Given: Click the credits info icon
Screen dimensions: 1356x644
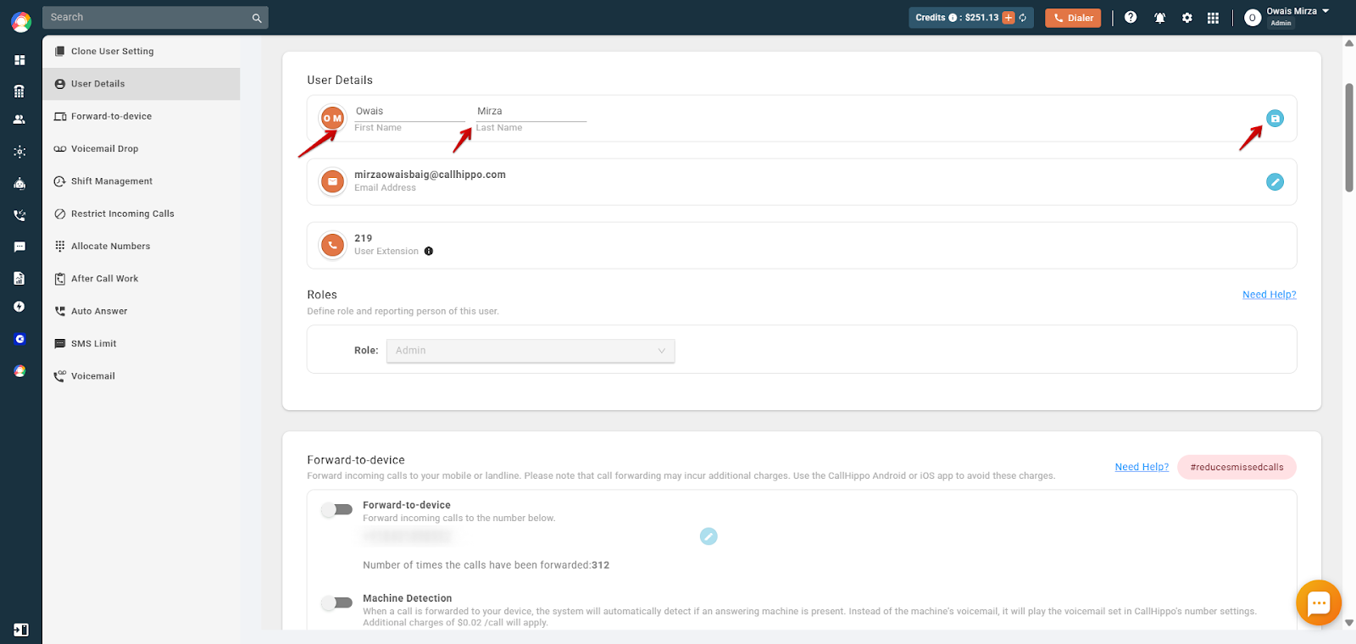Looking at the screenshot, I should (x=953, y=18).
